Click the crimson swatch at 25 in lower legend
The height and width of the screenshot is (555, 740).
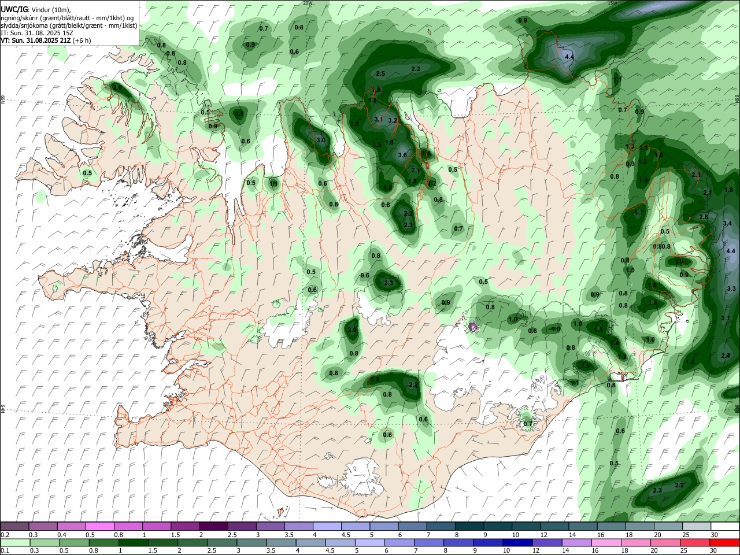(x=696, y=543)
